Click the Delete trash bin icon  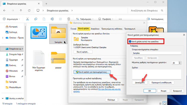pyautogui.click(x=69, y=19)
